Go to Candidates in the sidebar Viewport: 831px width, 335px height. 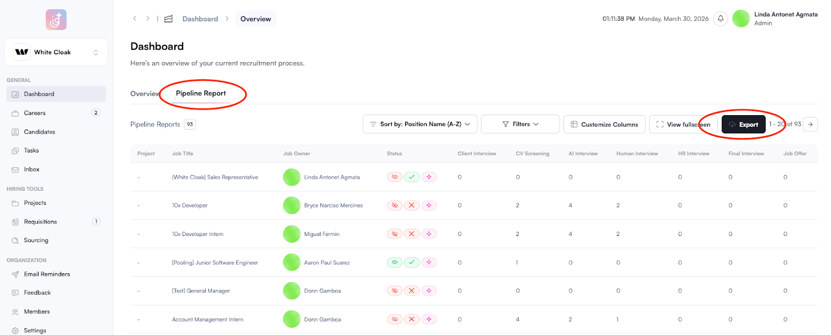tap(56, 132)
